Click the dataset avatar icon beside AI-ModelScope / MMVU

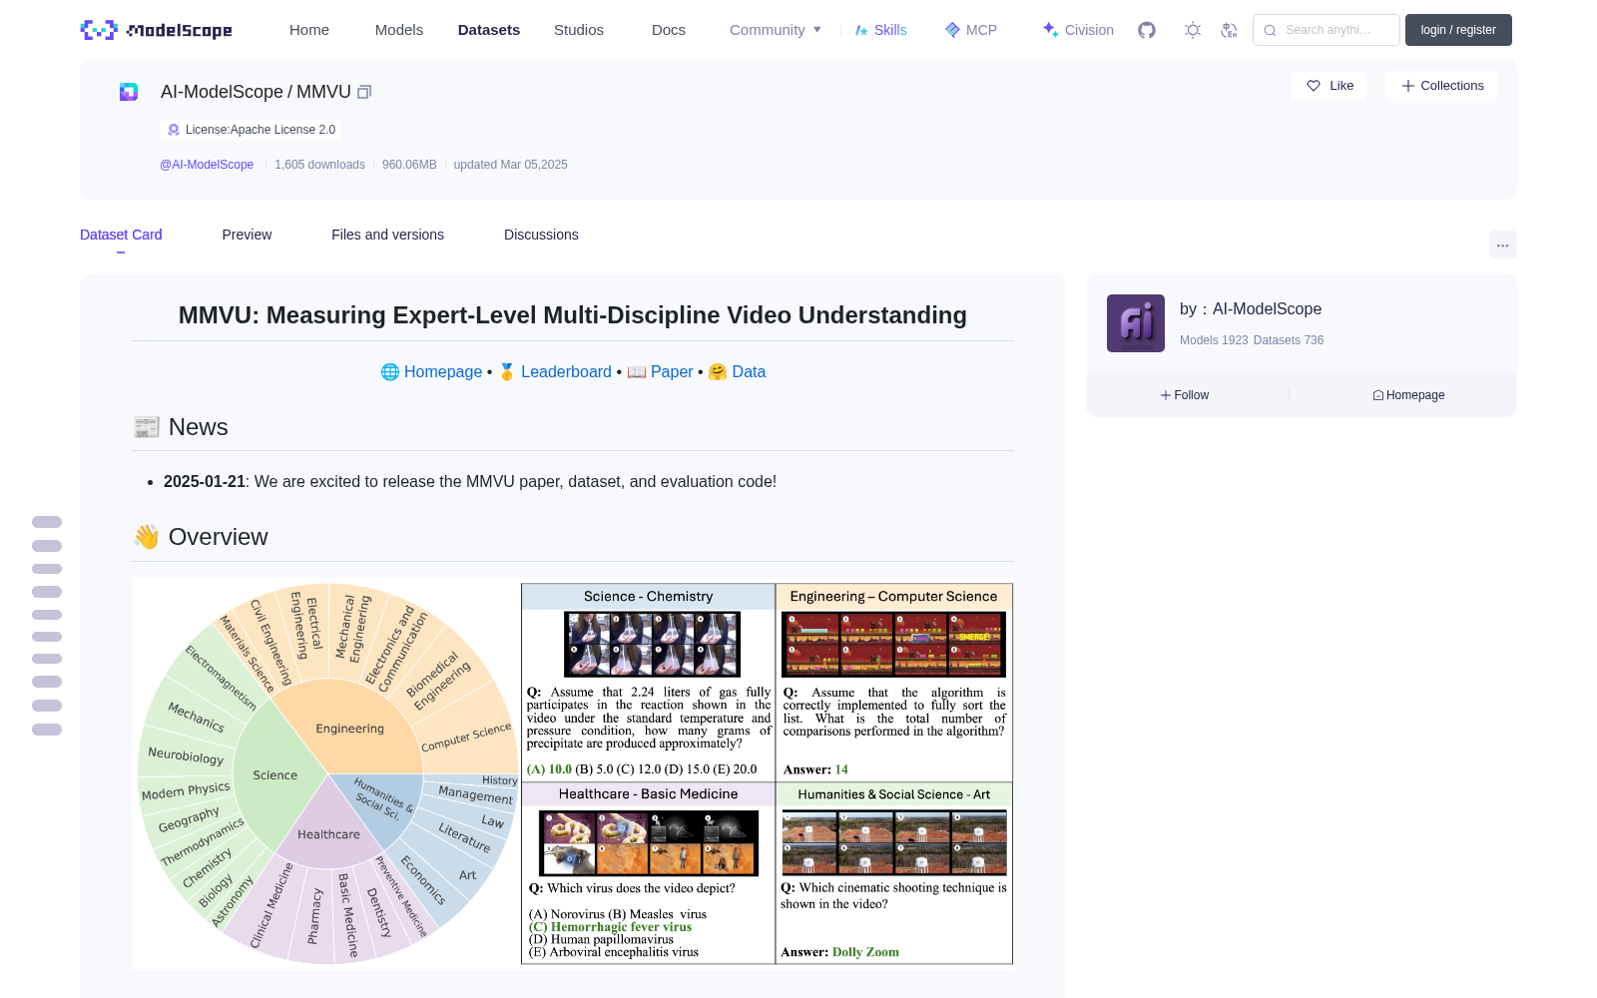[129, 92]
